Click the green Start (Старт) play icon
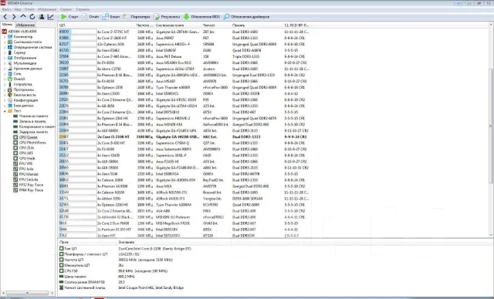 click(64, 17)
